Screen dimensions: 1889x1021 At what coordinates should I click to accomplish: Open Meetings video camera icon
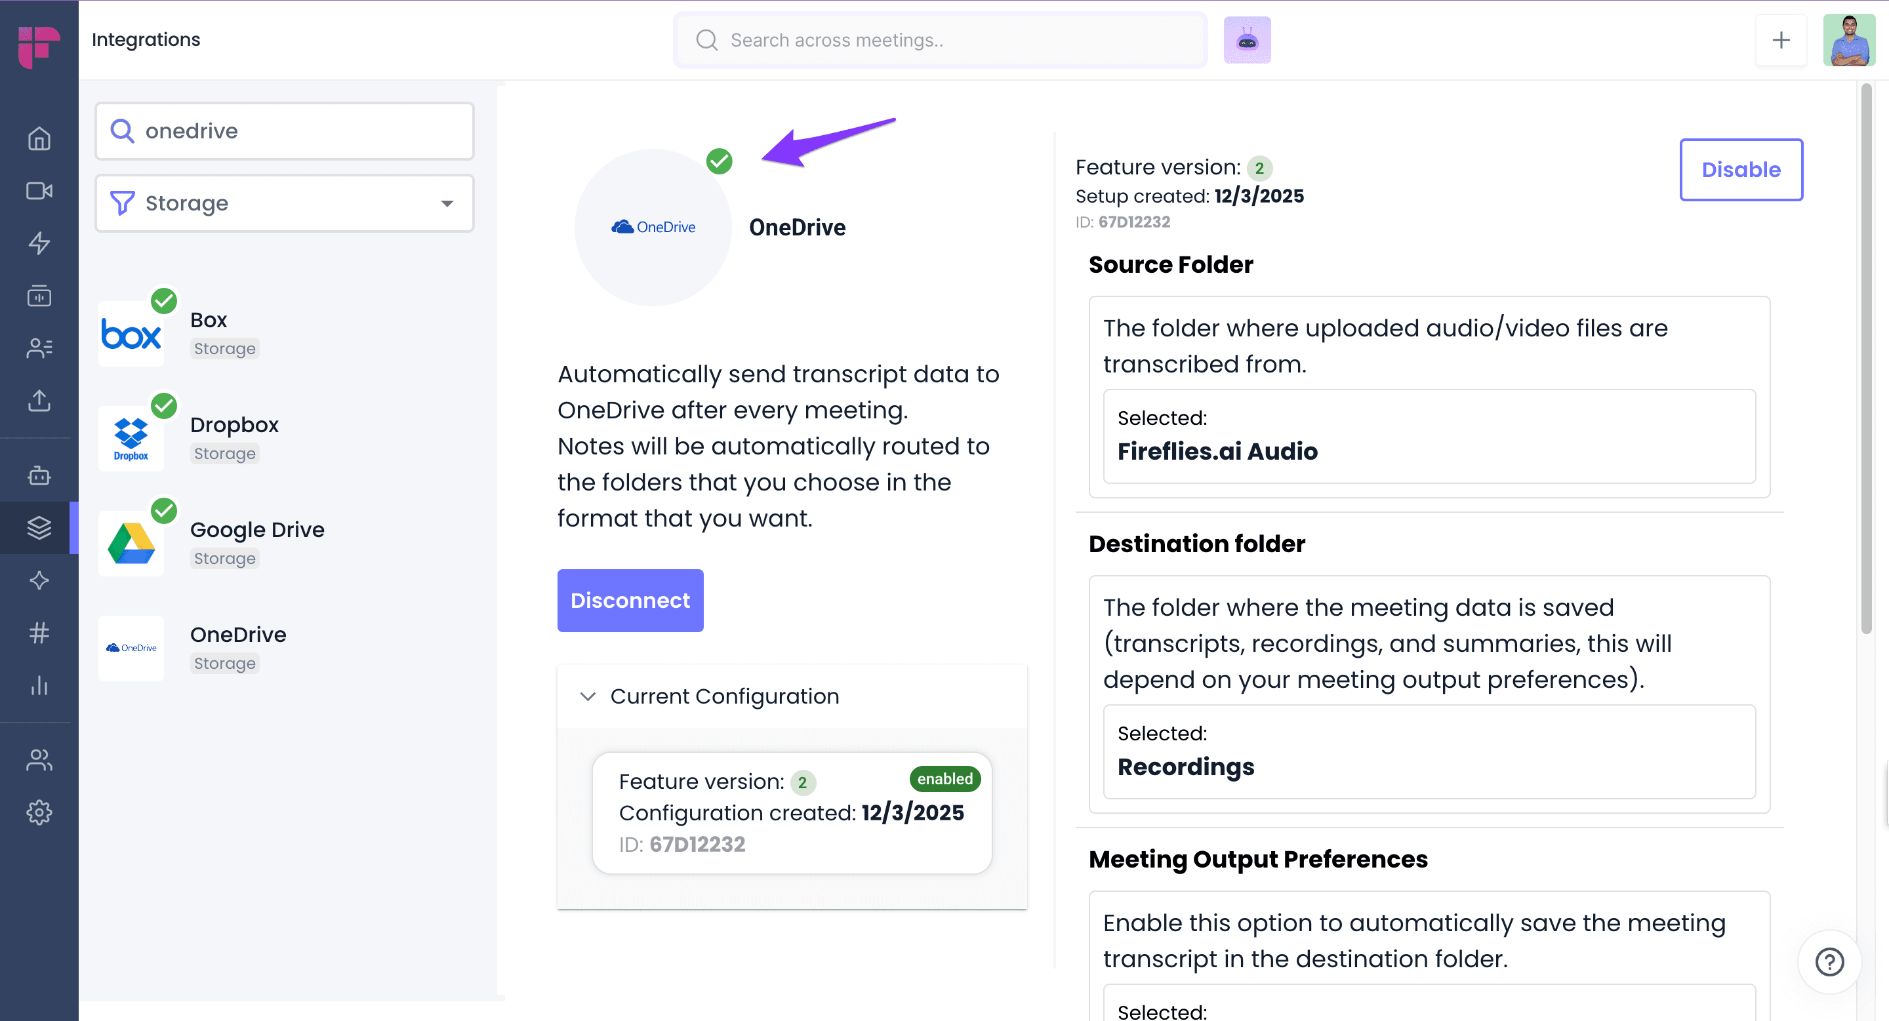(39, 191)
